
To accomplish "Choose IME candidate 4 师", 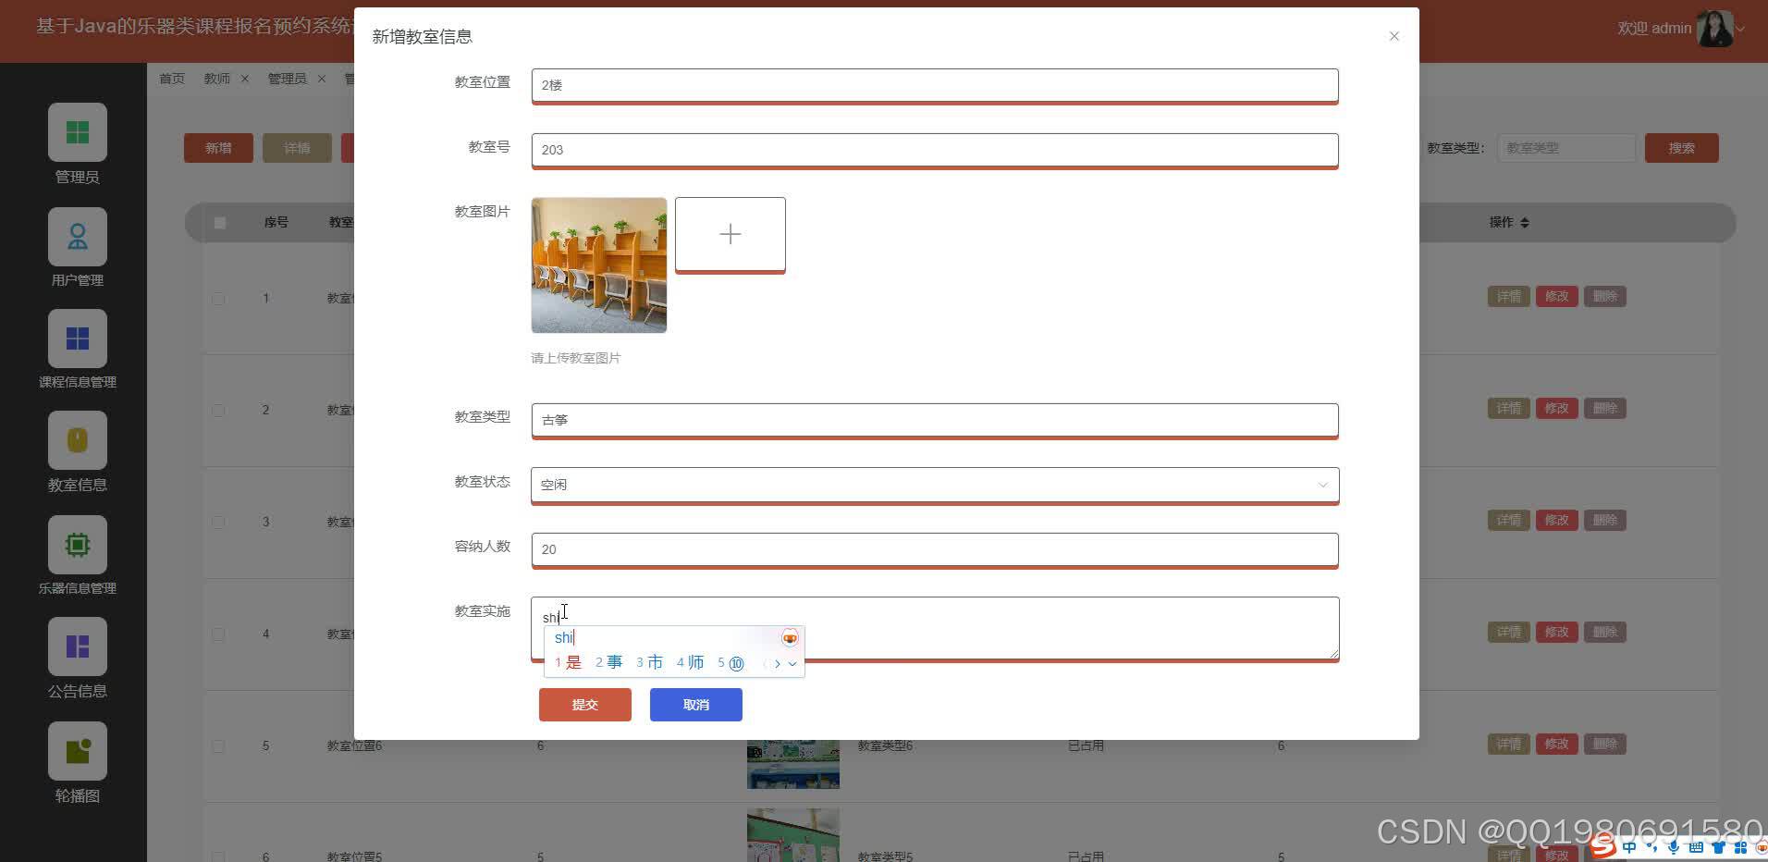I will click(690, 662).
